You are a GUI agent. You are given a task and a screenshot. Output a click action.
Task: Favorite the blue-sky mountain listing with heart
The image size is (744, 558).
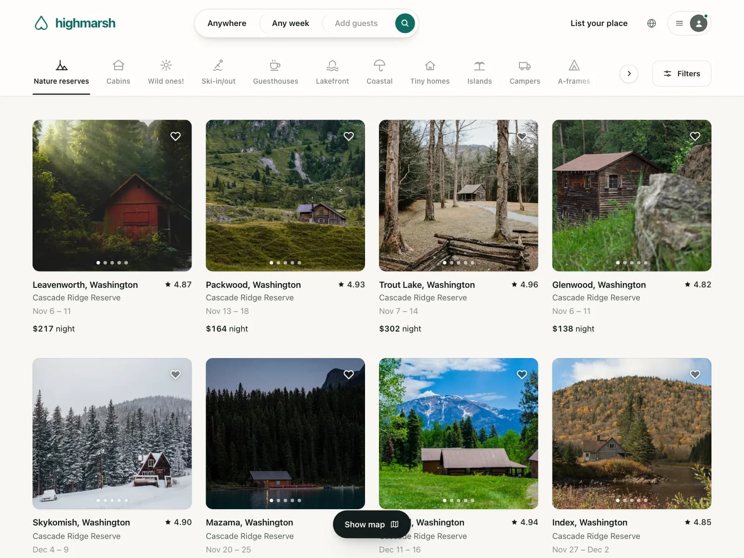522,374
